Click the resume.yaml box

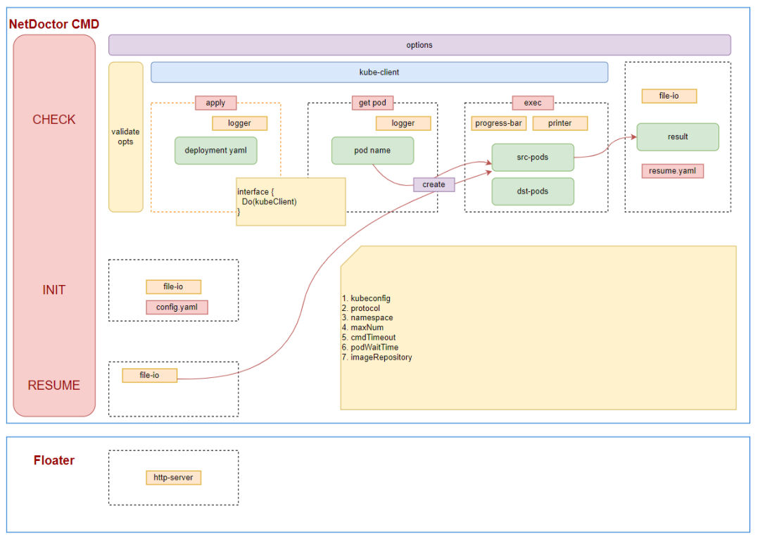click(x=672, y=171)
